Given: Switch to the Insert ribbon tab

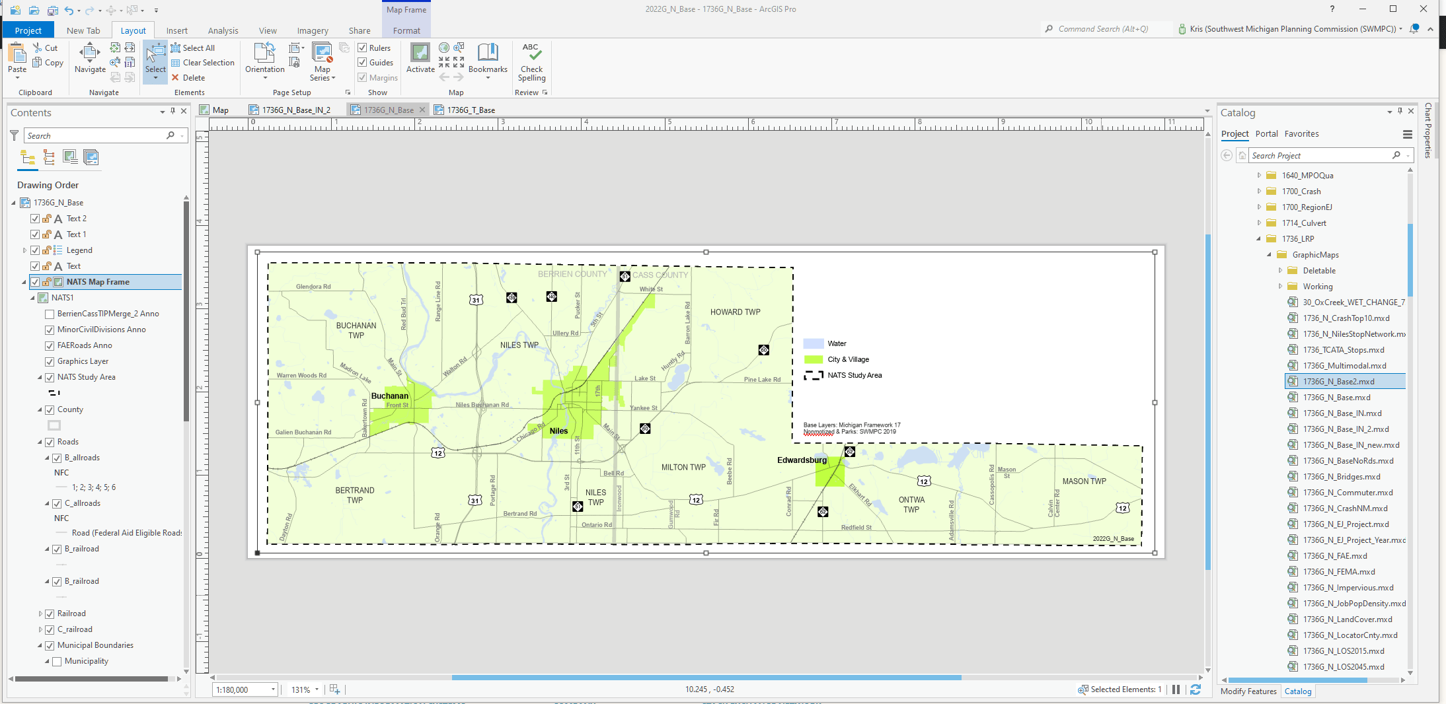Looking at the screenshot, I should click(176, 30).
